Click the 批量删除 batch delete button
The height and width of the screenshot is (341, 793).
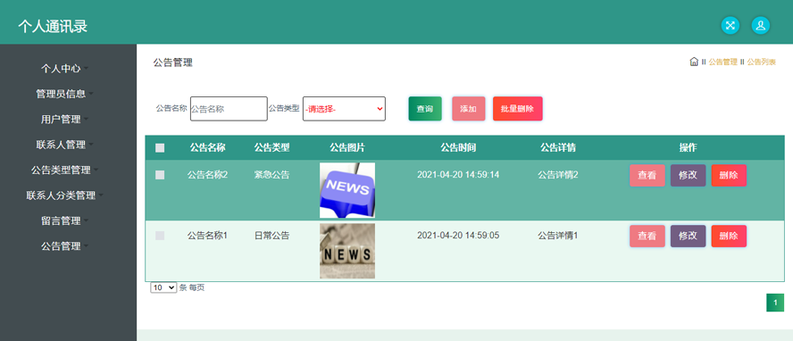coord(517,109)
